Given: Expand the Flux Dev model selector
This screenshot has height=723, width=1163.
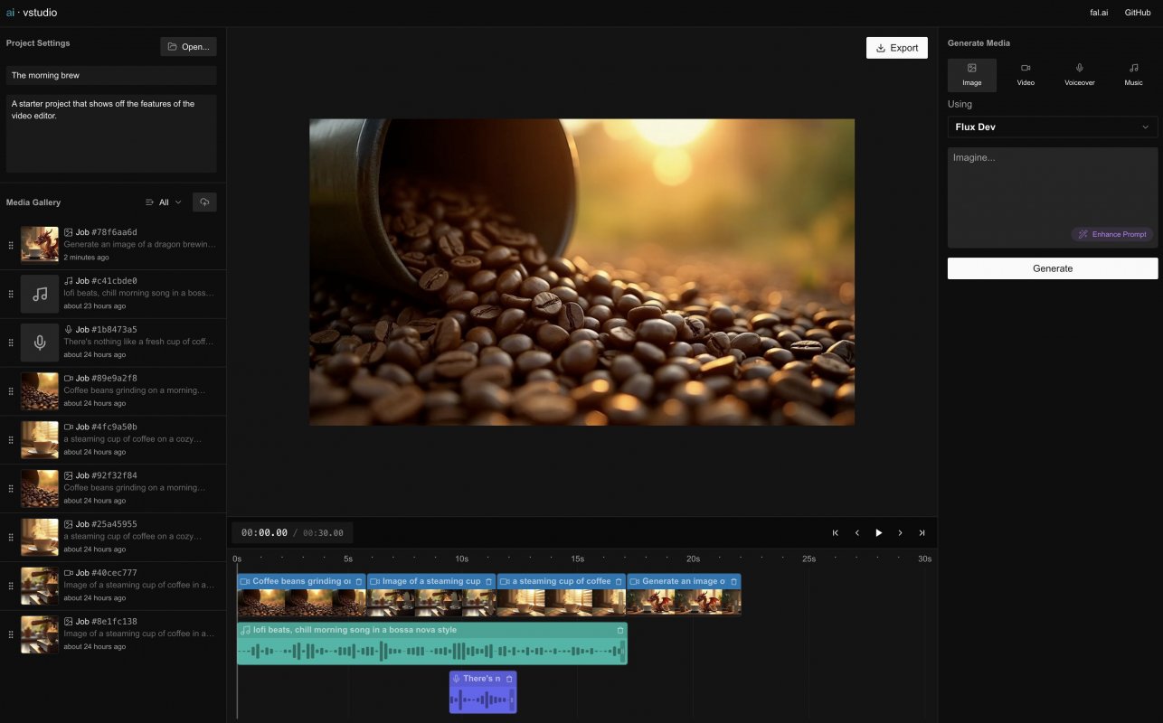Looking at the screenshot, I should (x=1052, y=127).
